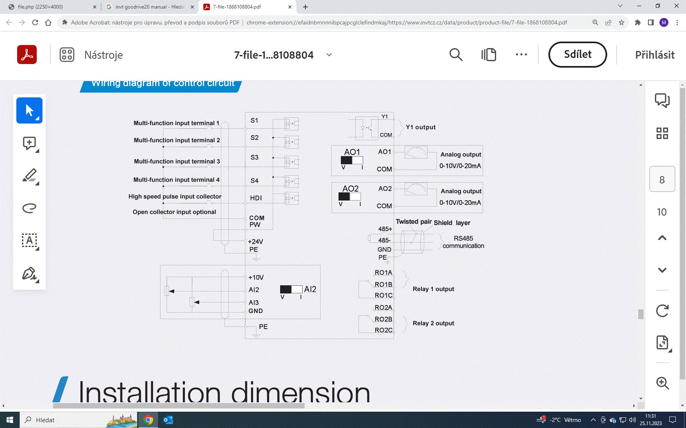686x428 pixels.
Task: Click the Přihlásit sign-in link
Action: tap(655, 55)
